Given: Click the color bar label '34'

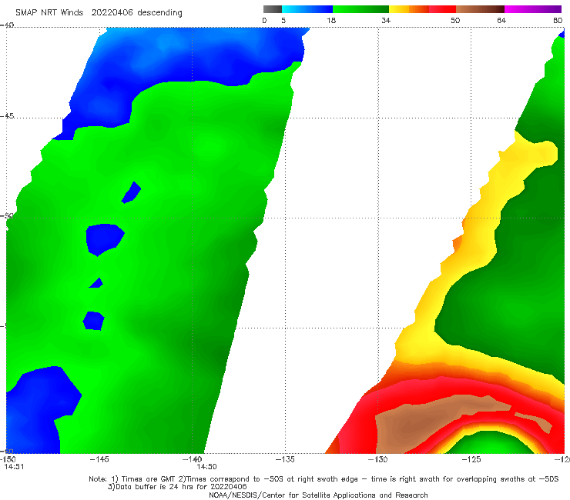Looking at the screenshot, I should (x=386, y=21).
